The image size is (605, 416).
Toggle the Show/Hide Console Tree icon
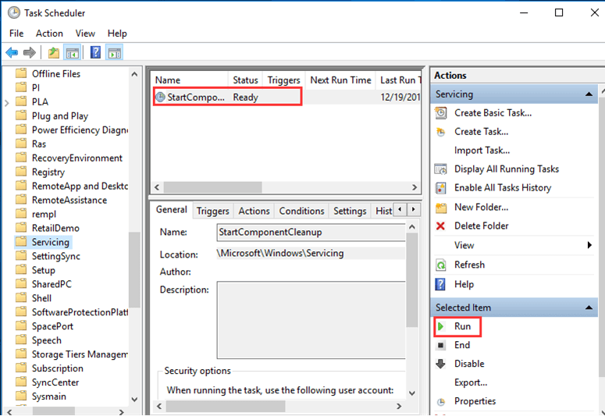click(x=73, y=52)
